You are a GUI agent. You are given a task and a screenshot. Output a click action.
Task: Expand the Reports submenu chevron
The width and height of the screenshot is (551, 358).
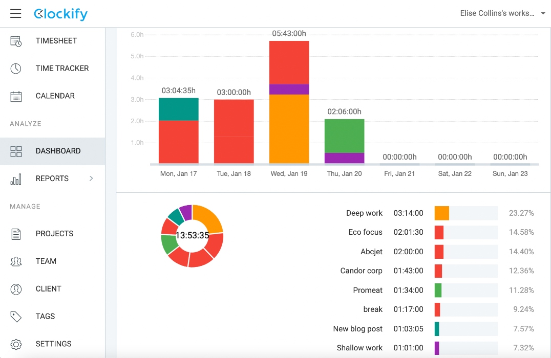click(x=91, y=178)
